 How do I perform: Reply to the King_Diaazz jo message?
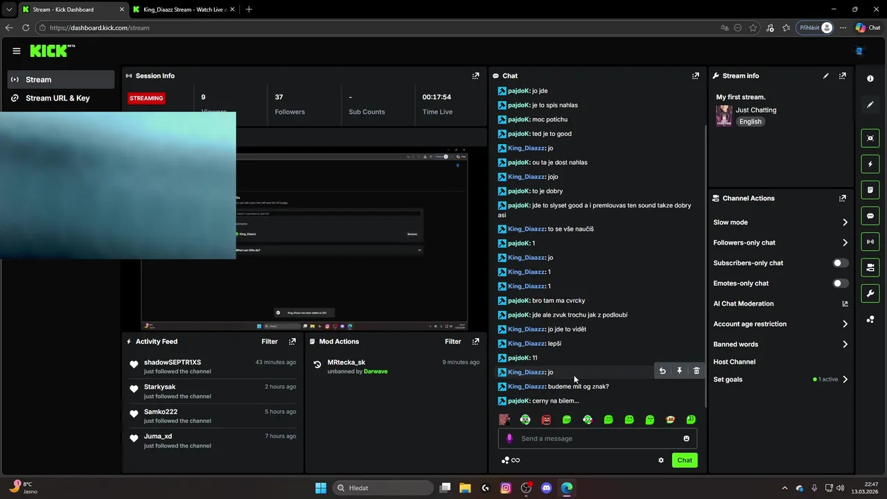tap(662, 371)
